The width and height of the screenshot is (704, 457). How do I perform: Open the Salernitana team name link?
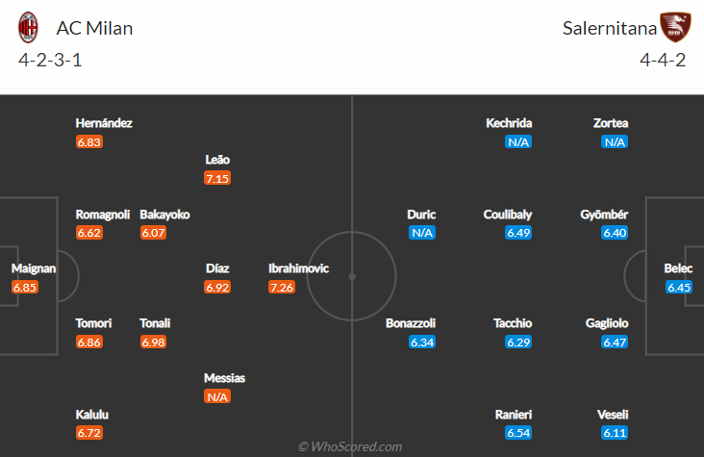[610, 28]
